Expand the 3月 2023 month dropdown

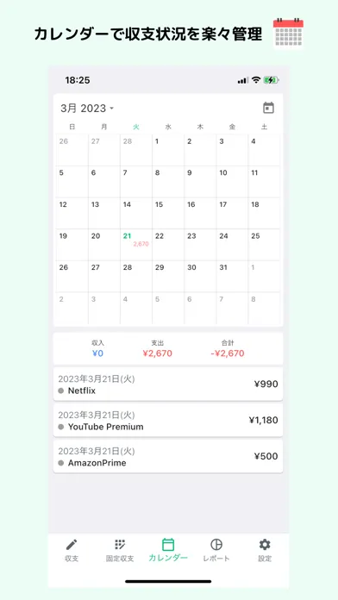87,109
